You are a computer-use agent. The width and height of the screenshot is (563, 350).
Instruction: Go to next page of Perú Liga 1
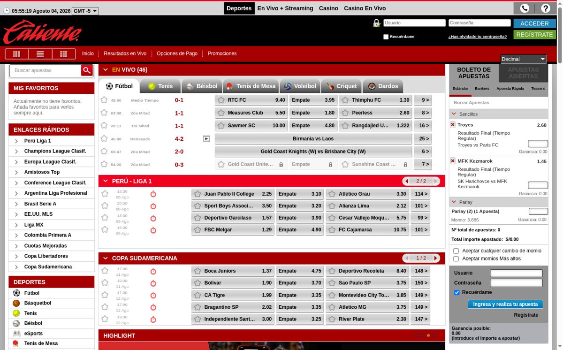pos(435,181)
